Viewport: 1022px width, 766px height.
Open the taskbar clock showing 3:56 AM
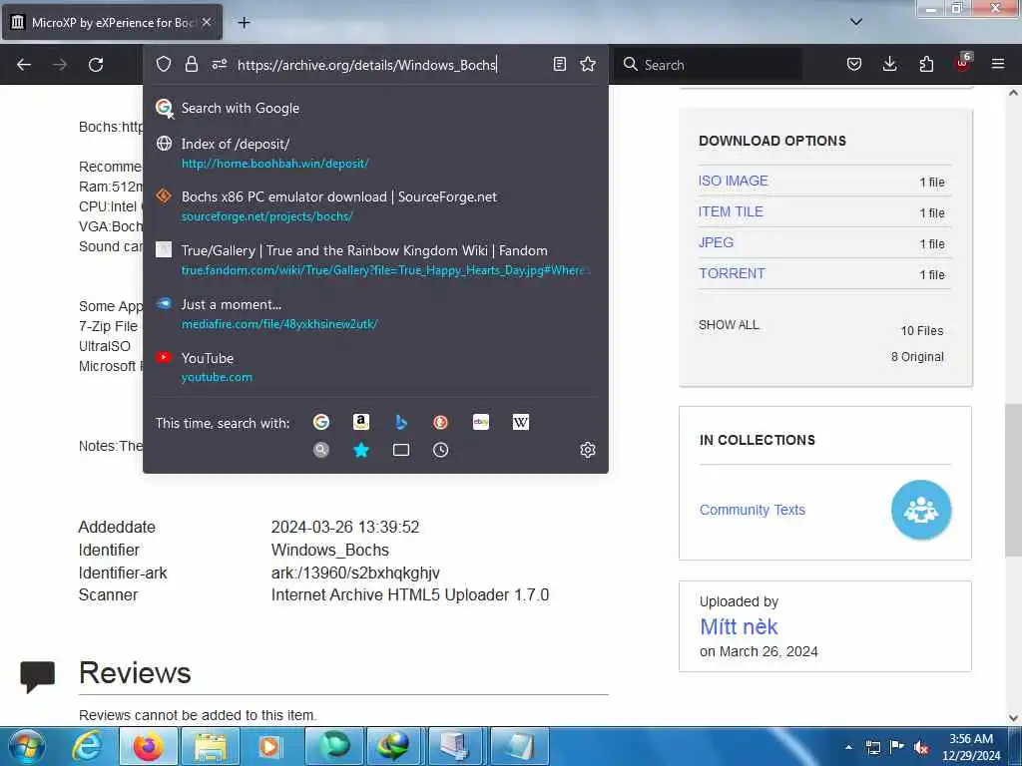coord(971,747)
